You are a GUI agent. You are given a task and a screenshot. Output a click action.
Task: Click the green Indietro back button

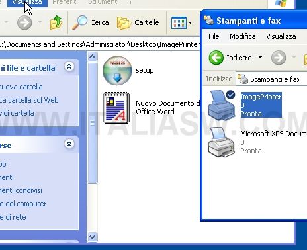[x=216, y=58]
